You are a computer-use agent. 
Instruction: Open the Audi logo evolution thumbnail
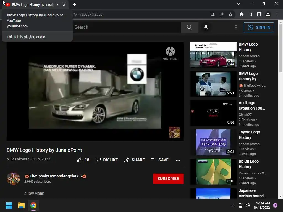point(213,113)
